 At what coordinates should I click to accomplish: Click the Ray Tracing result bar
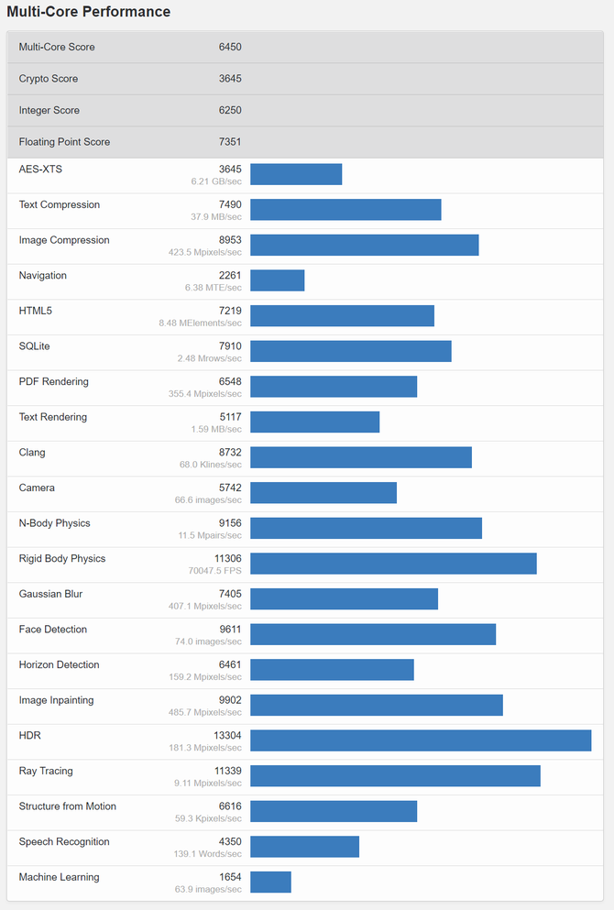click(x=395, y=776)
